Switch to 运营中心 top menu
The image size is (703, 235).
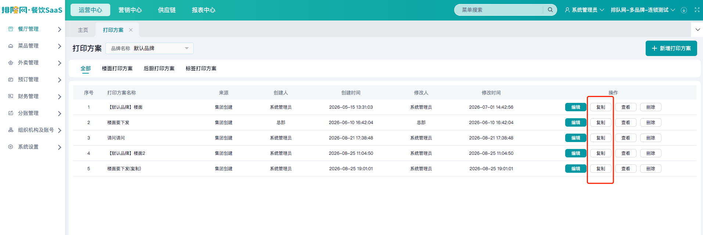[x=90, y=10]
